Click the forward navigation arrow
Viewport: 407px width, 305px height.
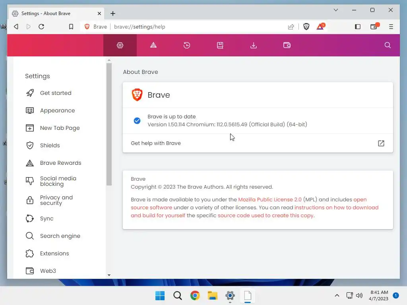(x=29, y=27)
